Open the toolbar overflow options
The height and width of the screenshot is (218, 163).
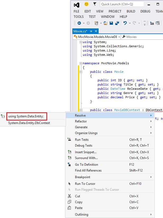coord(145,23)
